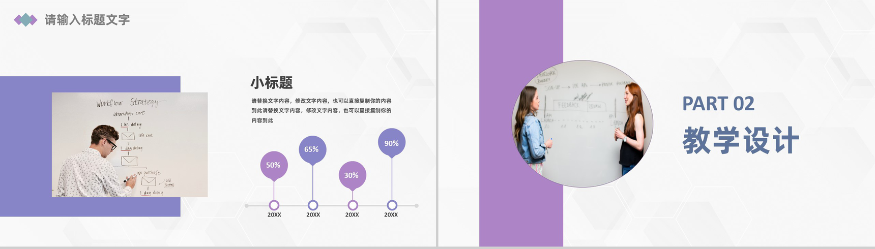Select the 90% balloon marker
This screenshot has width=875, height=249.
[392, 144]
